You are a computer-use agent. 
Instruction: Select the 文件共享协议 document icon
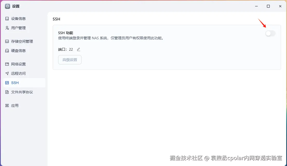pos(7,92)
